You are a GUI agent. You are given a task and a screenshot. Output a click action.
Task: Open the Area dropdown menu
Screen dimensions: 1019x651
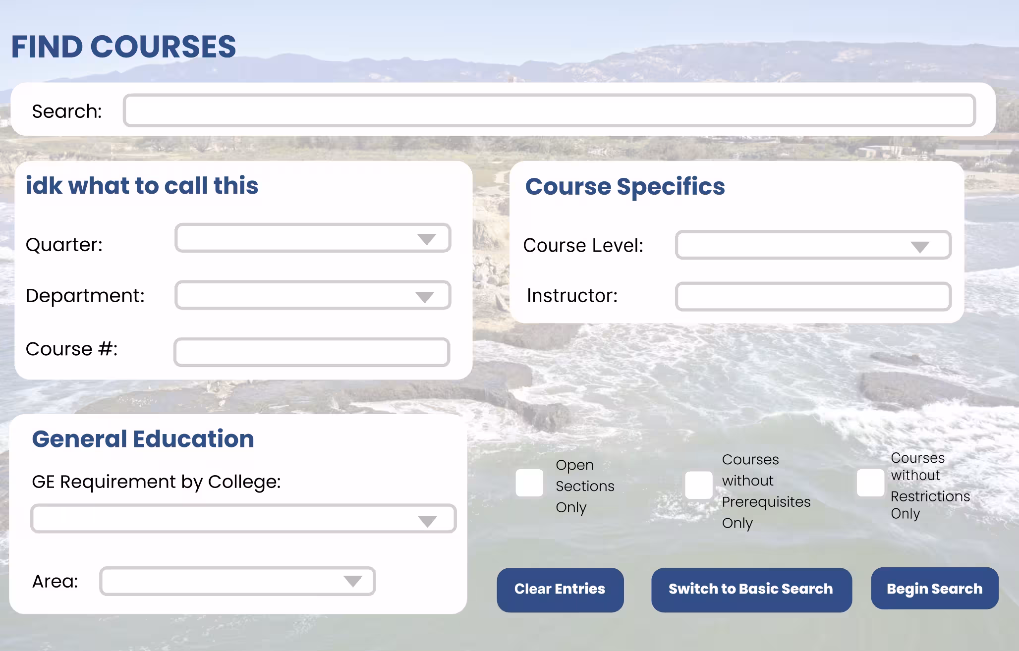tap(237, 581)
